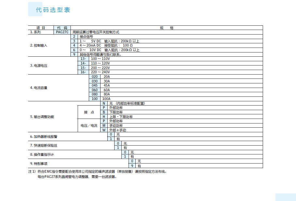Click voltage code 13-

click(x=83, y=59)
